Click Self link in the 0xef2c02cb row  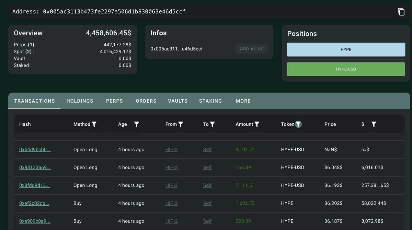[207, 203]
